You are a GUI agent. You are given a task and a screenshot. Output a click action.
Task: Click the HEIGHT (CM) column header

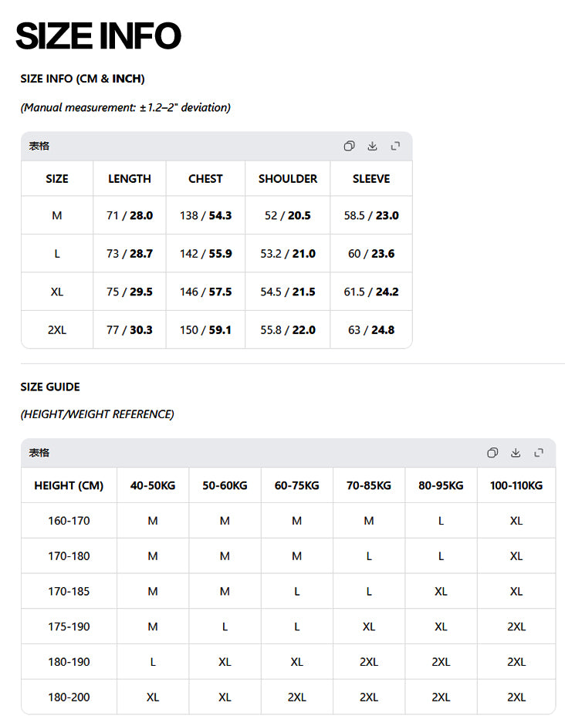69,485
